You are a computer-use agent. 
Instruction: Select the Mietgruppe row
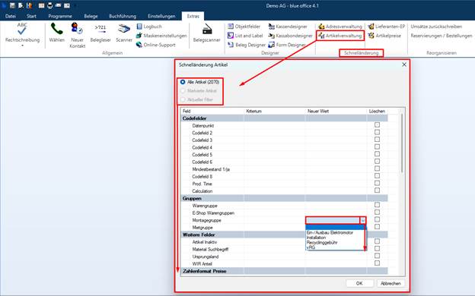[284, 228]
